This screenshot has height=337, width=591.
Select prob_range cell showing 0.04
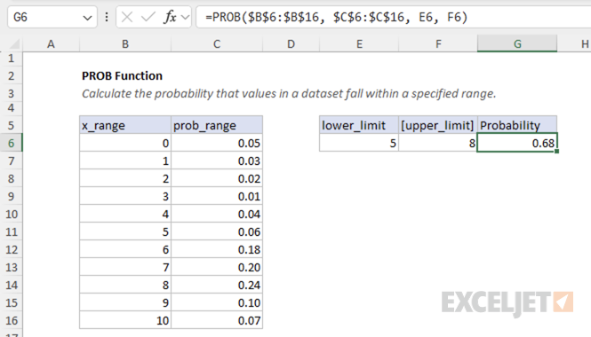click(217, 214)
